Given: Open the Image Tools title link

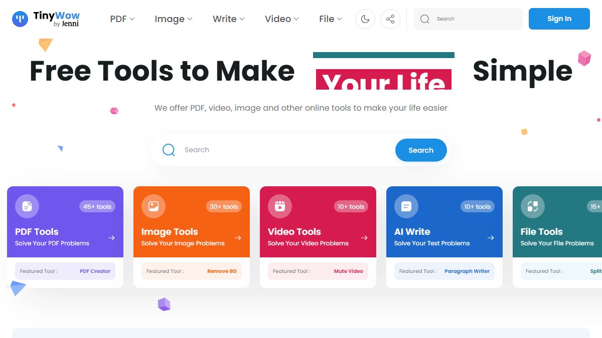Looking at the screenshot, I should pos(170,232).
